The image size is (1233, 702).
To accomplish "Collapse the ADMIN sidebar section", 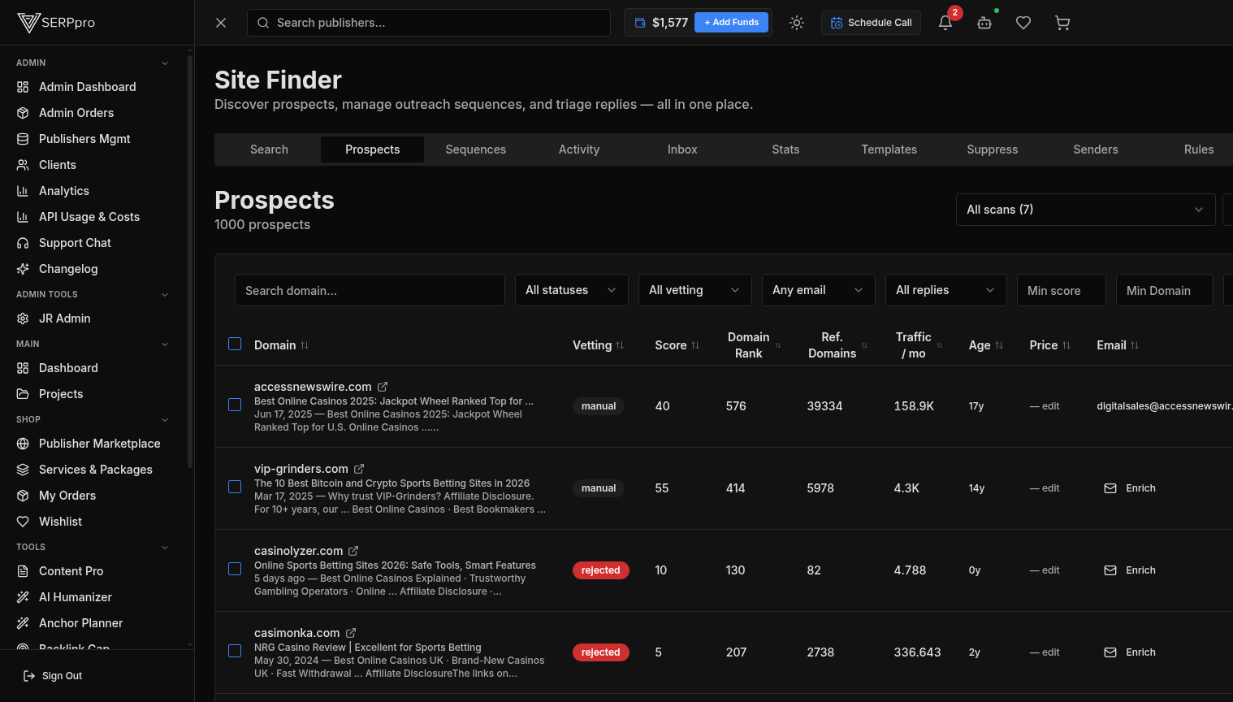I will [x=165, y=63].
